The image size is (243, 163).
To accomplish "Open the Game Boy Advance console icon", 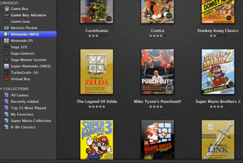I will (x=6, y=15).
